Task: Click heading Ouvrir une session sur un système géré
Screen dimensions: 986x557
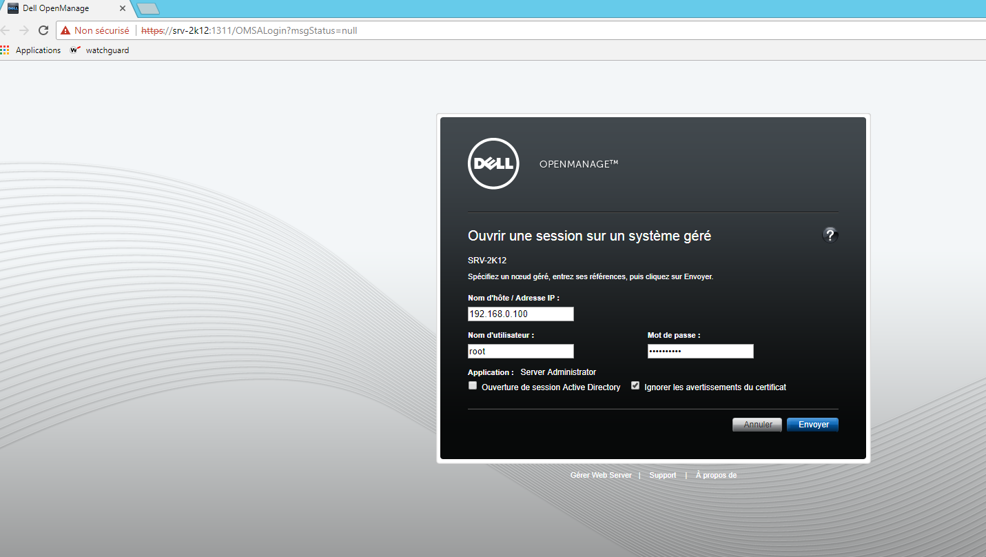Action: tap(589, 236)
